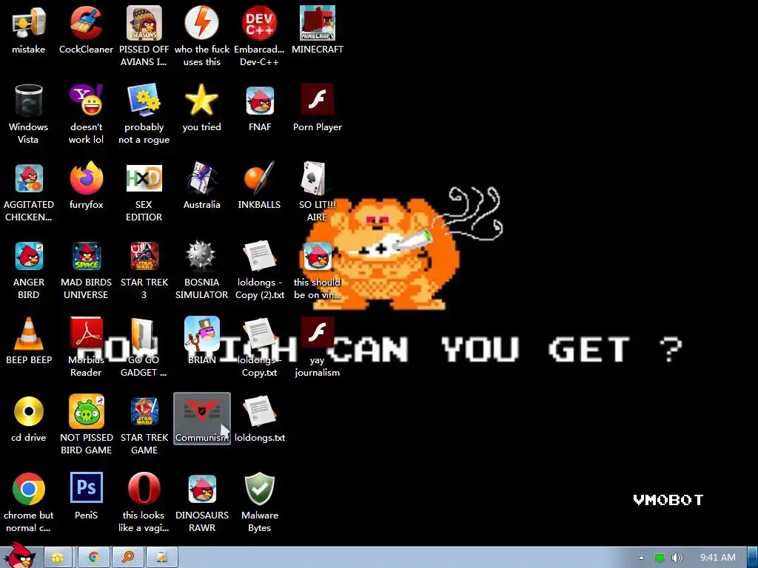Viewport: 758px width, 568px height.
Task: Open the highlighted Communism icon
Action: tap(201, 419)
